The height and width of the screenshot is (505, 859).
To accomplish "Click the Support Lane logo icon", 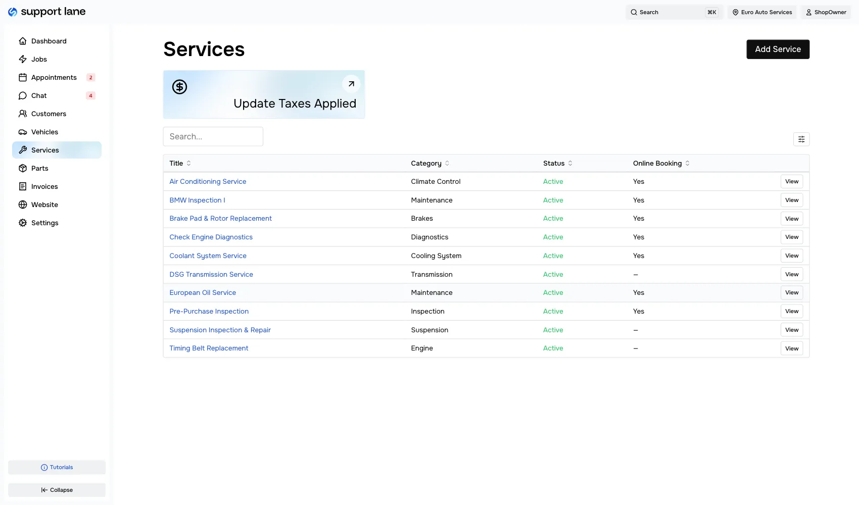I will tap(13, 12).
